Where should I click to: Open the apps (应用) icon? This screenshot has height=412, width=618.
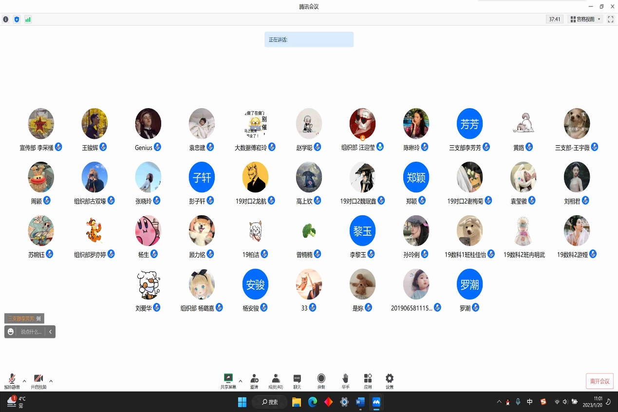368,378
